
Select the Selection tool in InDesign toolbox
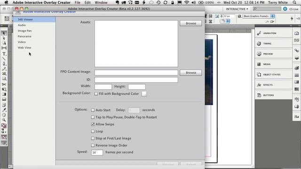(x=4, y=33)
